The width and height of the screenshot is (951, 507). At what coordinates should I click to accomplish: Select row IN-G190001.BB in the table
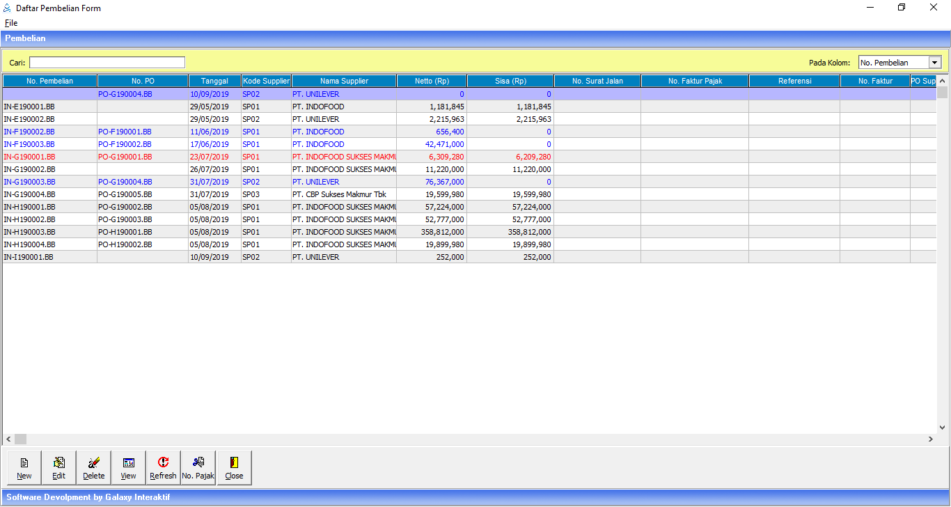coord(29,157)
